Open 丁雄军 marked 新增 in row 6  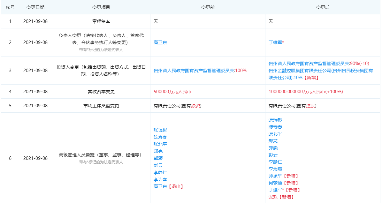[275, 190]
